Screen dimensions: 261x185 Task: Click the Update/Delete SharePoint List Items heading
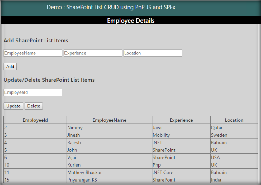pos(49,80)
